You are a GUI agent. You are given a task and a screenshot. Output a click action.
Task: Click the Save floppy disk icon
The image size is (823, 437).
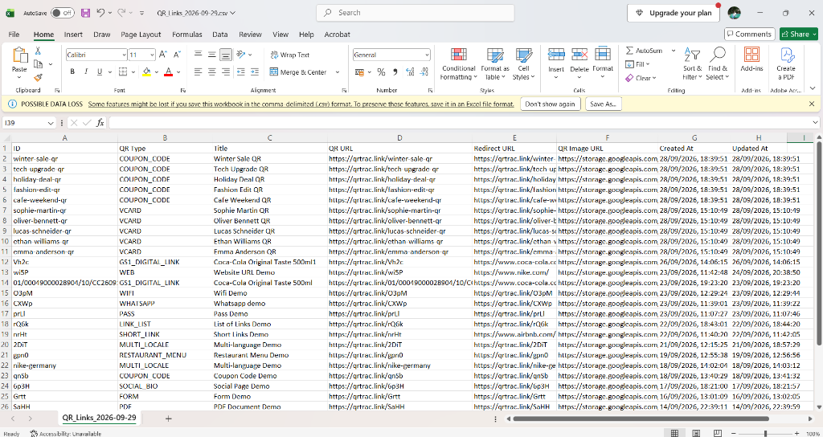85,13
